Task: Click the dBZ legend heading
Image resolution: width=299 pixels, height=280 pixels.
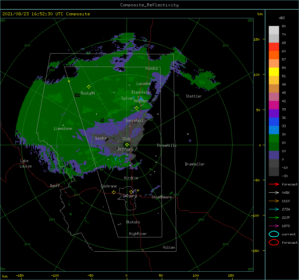Action: (282, 18)
